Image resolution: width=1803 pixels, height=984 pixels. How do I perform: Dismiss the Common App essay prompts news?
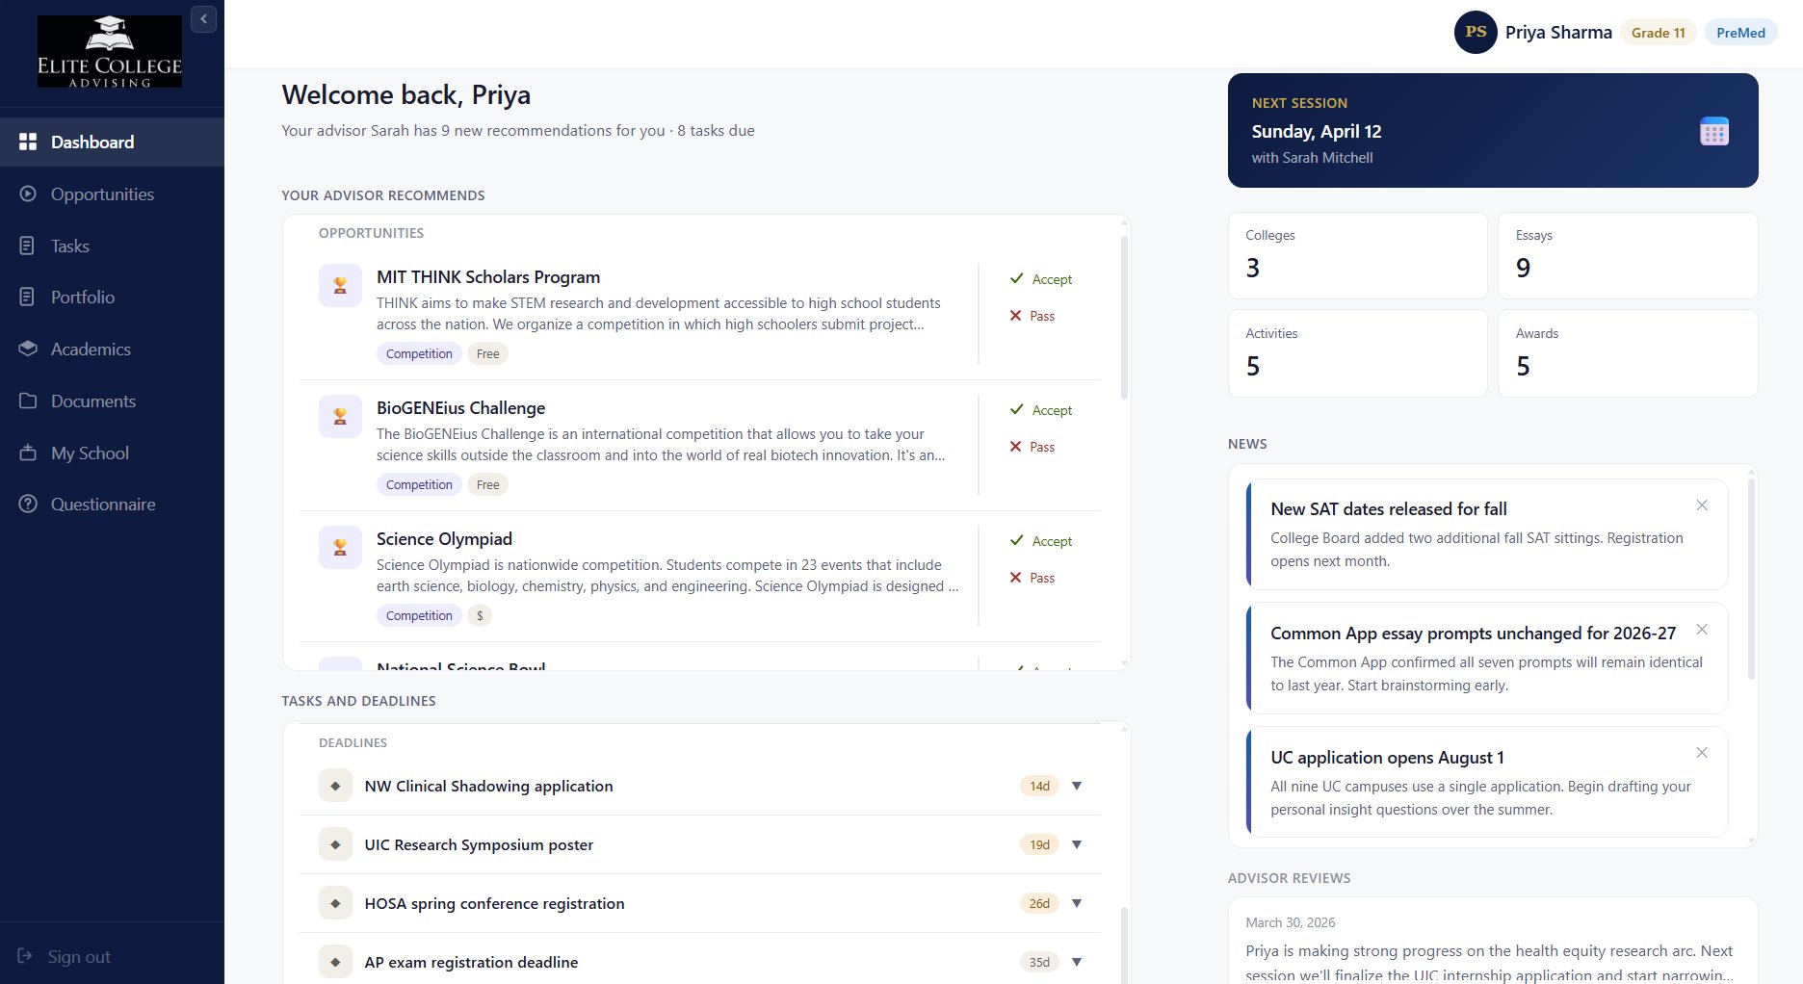click(x=1701, y=630)
